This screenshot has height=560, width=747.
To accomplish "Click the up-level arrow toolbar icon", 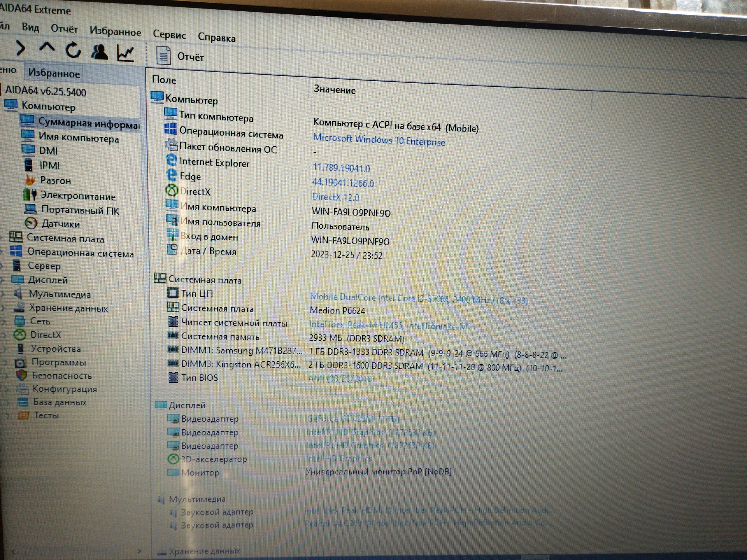I will tap(47, 48).
